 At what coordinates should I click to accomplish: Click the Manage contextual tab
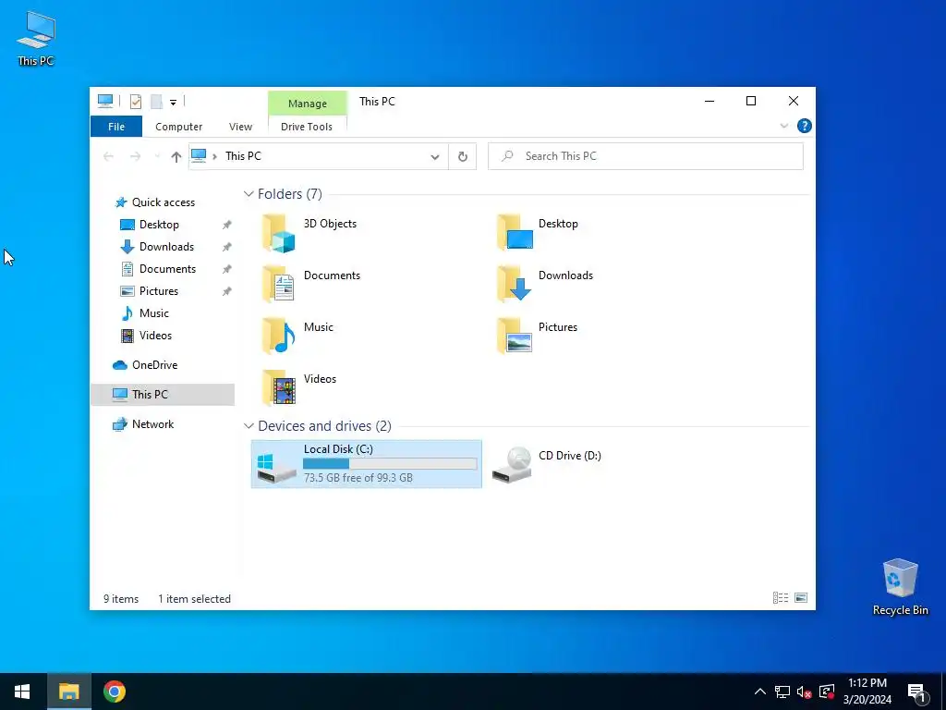pyautogui.click(x=307, y=104)
